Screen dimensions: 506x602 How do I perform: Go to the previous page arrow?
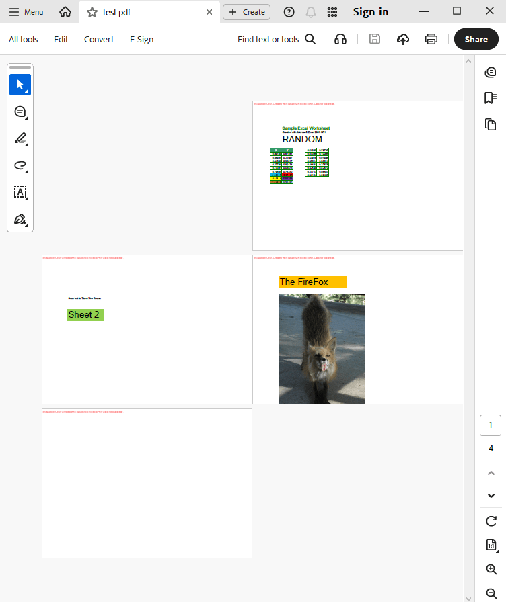click(x=491, y=473)
